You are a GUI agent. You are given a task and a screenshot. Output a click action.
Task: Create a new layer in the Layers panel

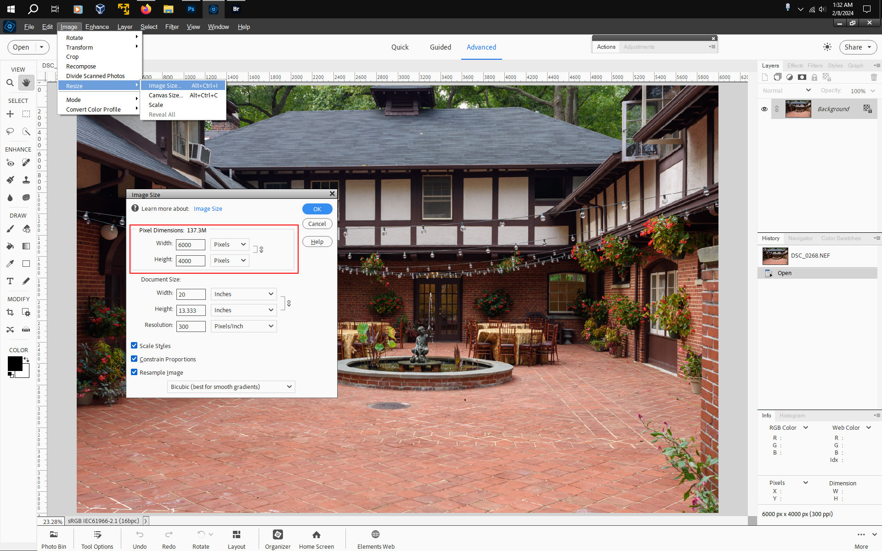[765, 77]
